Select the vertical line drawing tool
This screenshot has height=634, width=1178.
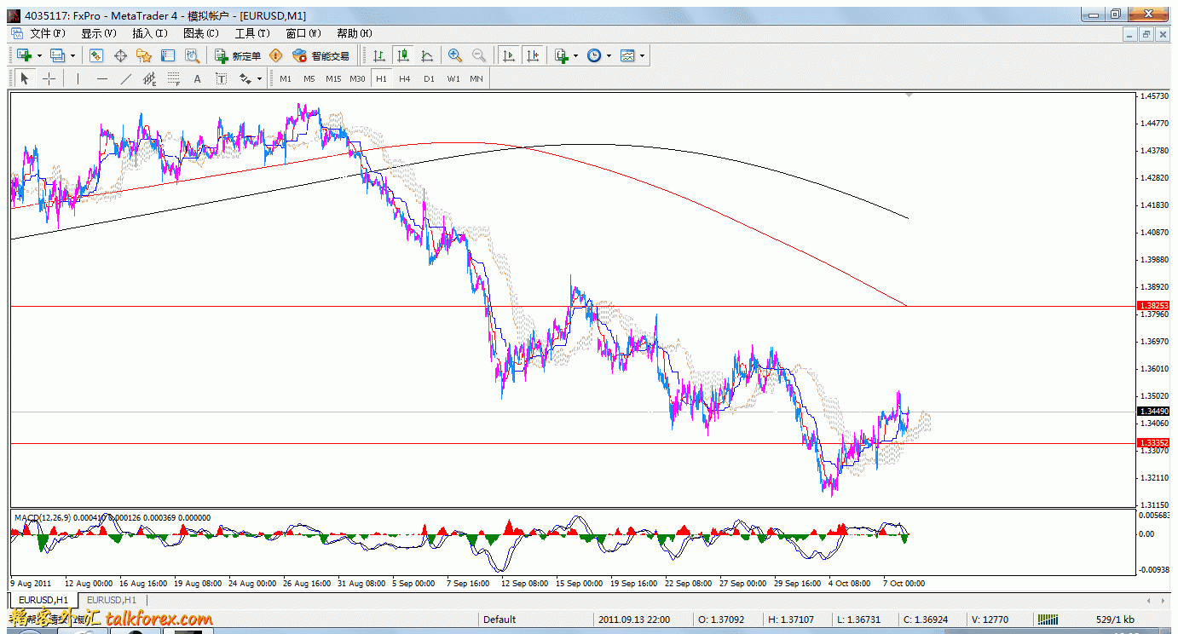coord(78,78)
